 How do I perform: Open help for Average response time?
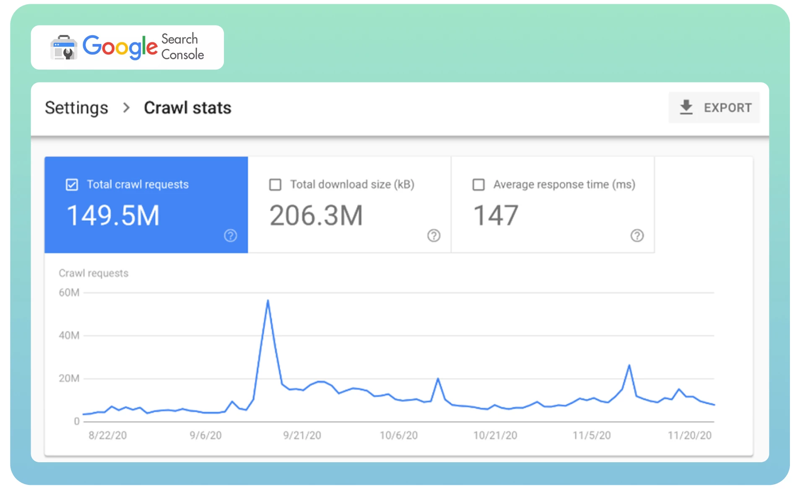[637, 235]
